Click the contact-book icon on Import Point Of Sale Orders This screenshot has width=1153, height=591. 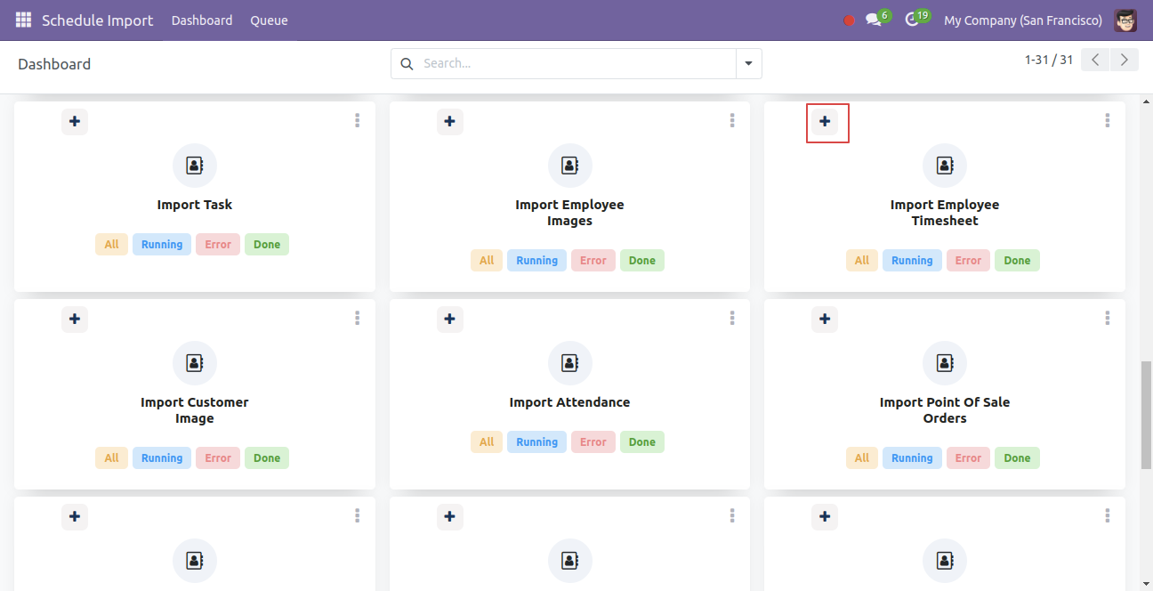[945, 363]
